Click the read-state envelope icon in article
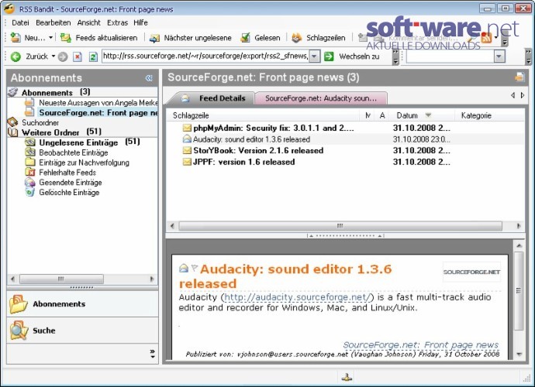 tap(184, 268)
